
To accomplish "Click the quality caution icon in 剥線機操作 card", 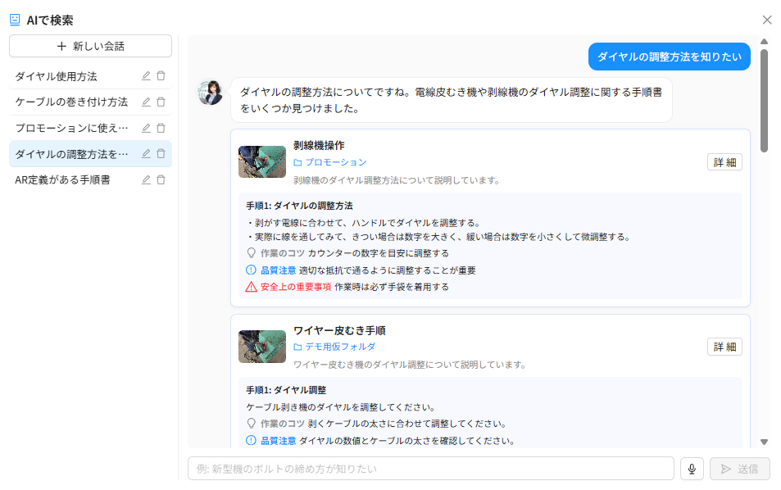I will (251, 270).
